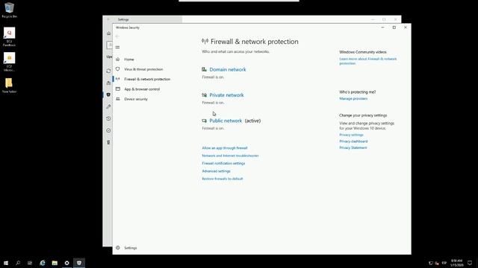Open Privacy Statement link
Viewport: 478px width, 268px height.
[x=353, y=147]
